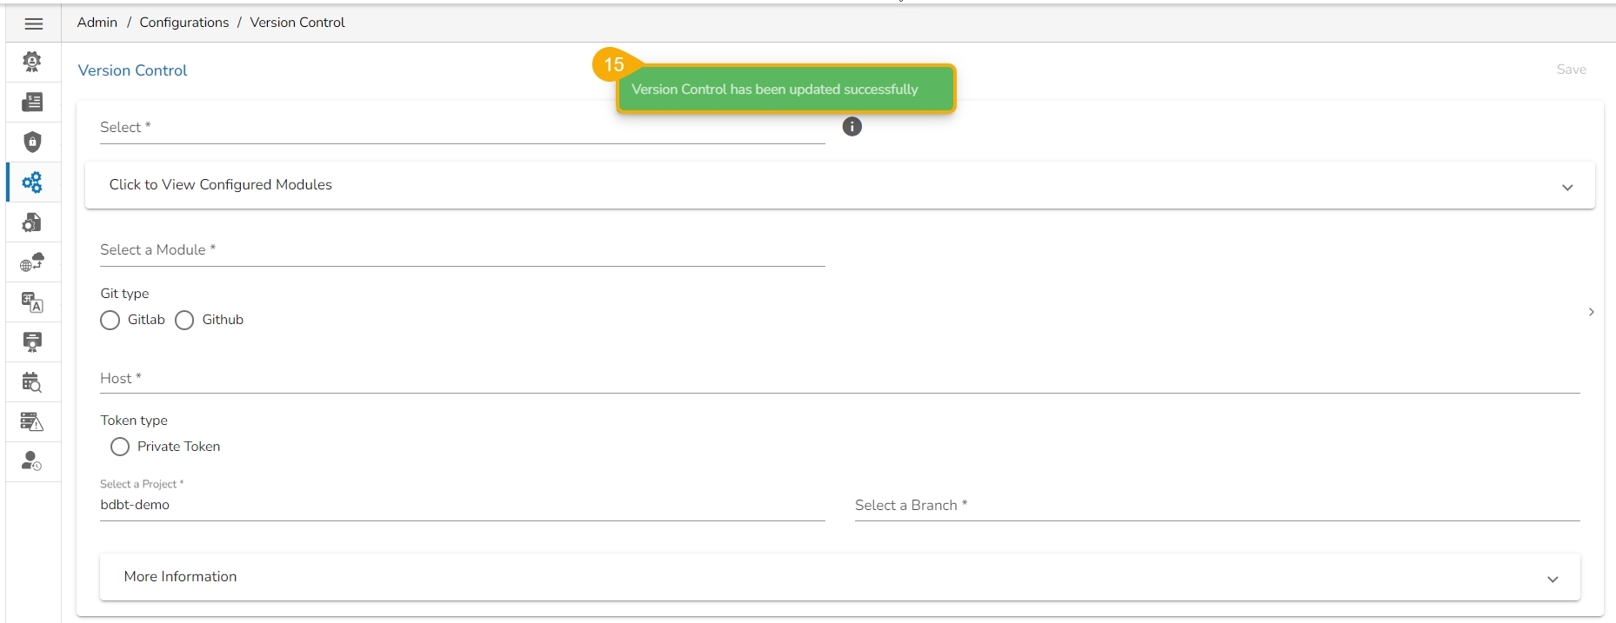Image resolution: width=1616 pixels, height=623 pixels.
Task: Click the shield security icon in sidebar
Action: 32,142
